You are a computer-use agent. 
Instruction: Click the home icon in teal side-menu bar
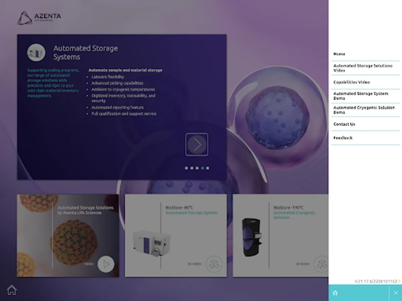(x=335, y=293)
